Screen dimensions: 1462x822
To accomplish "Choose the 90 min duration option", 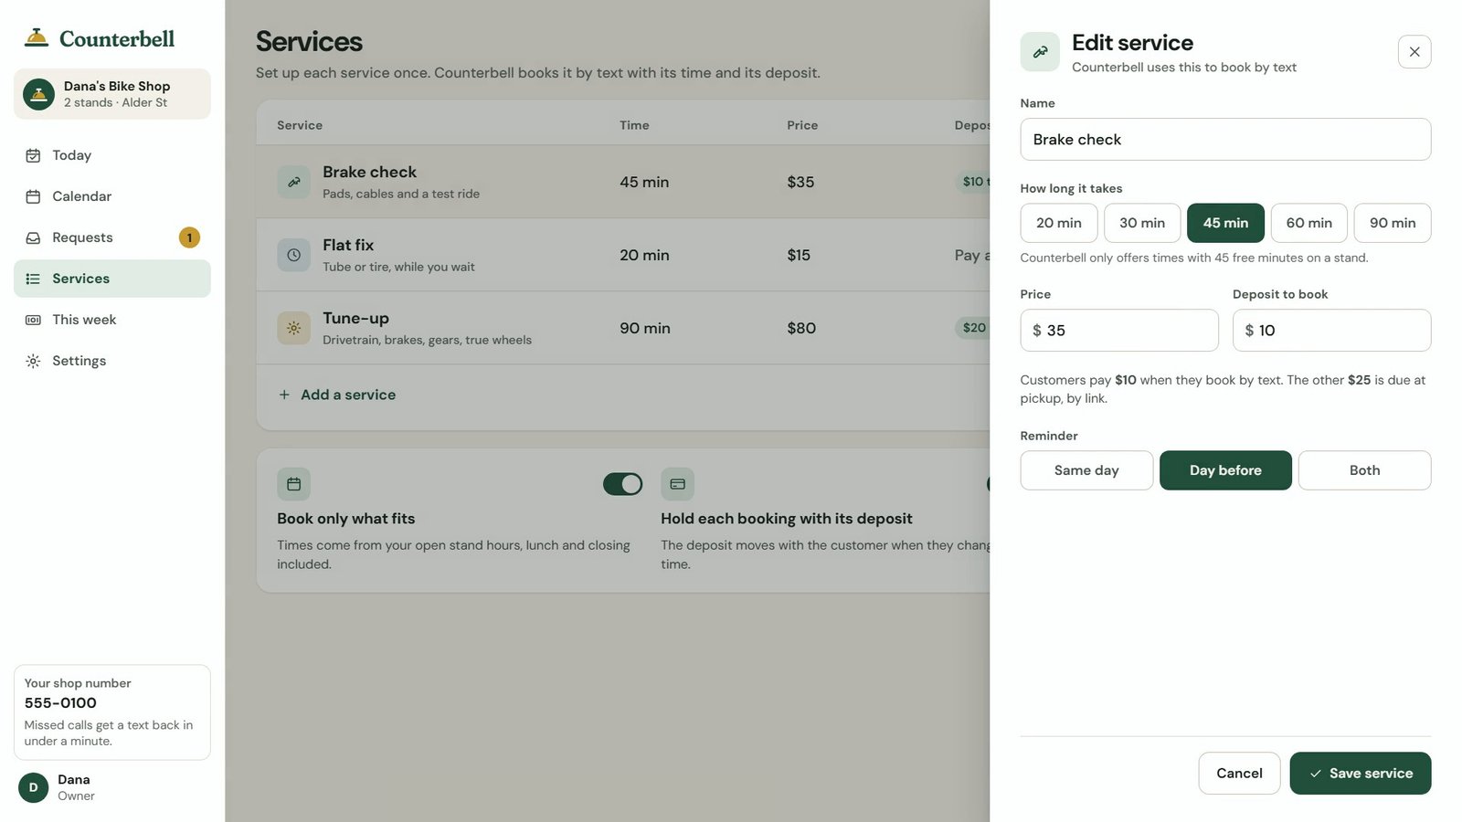I will (x=1393, y=223).
